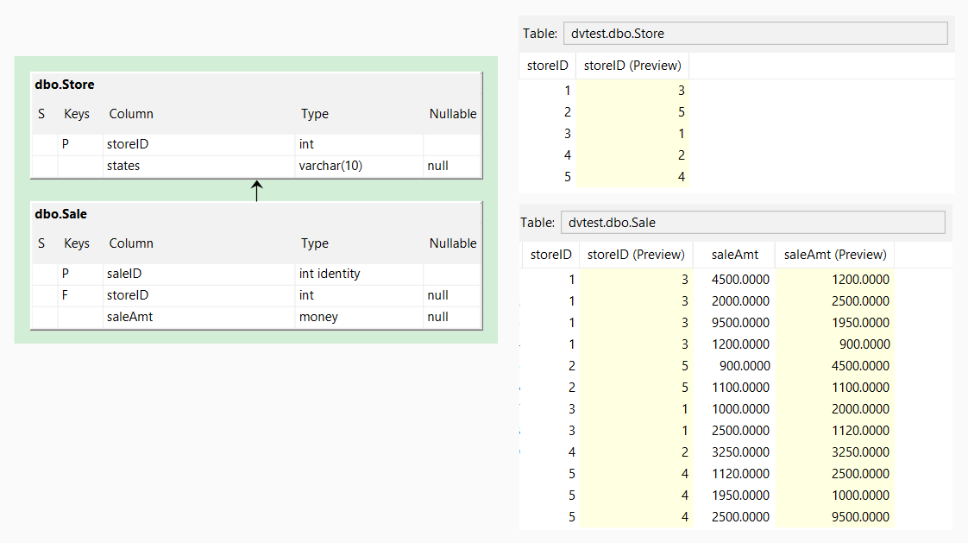Click the S header in dbo.Store
Image resolution: width=968 pixels, height=543 pixels.
[41, 114]
